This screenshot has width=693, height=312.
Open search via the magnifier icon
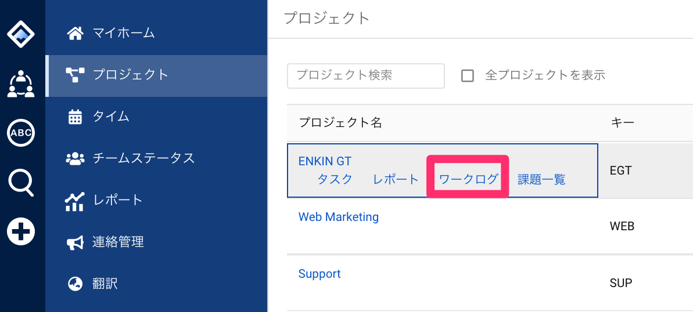pyautogui.click(x=21, y=182)
